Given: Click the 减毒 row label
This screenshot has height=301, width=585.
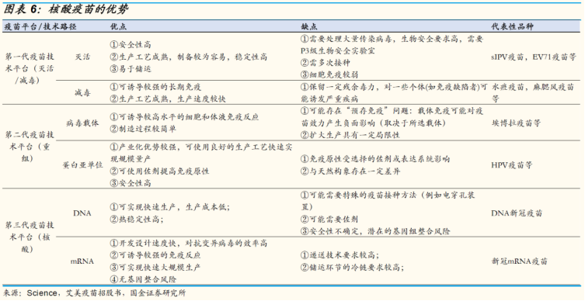Looking at the screenshot, I should (x=82, y=92).
